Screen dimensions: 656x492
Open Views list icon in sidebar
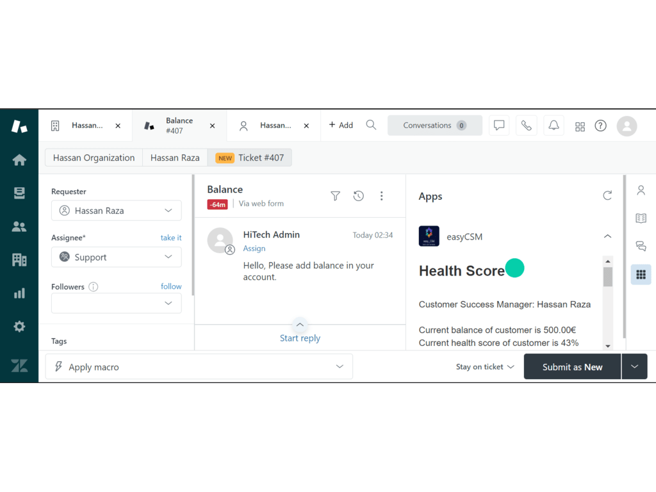click(x=19, y=193)
